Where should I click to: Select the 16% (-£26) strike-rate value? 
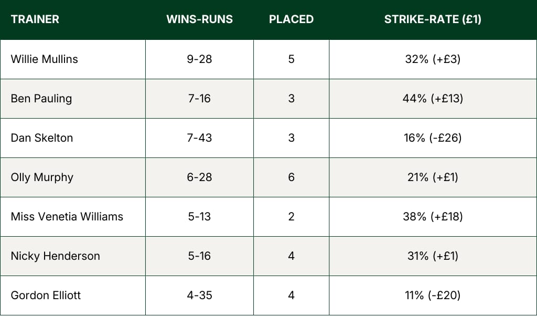433,138
